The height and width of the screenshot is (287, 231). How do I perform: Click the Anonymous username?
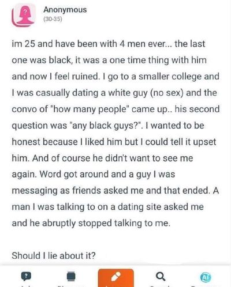(x=65, y=10)
